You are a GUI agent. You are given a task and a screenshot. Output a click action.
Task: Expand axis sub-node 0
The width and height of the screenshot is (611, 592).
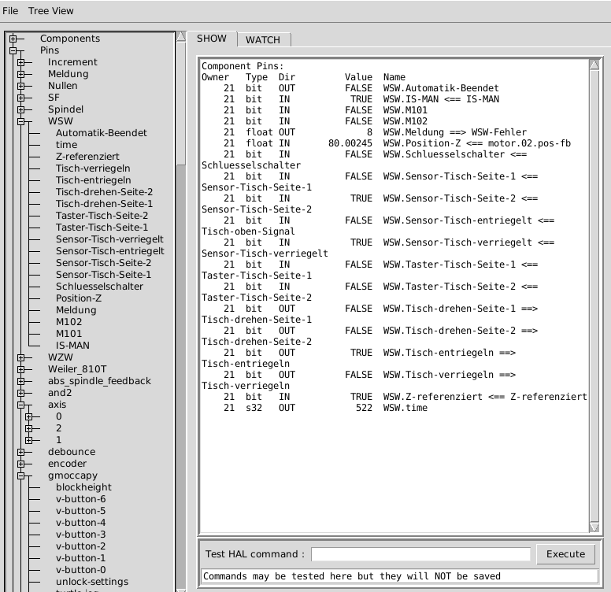coord(28,416)
